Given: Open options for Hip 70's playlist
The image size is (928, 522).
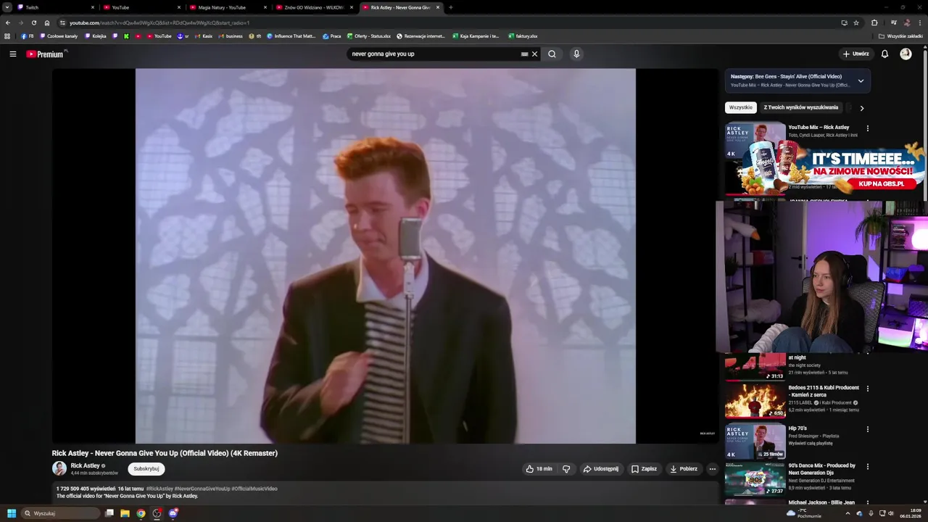Looking at the screenshot, I should pyautogui.click(x=867, y=429).
